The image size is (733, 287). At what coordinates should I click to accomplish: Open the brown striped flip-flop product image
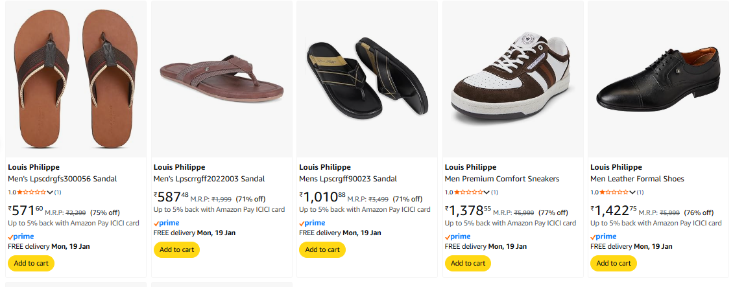[x=73, y=79]
